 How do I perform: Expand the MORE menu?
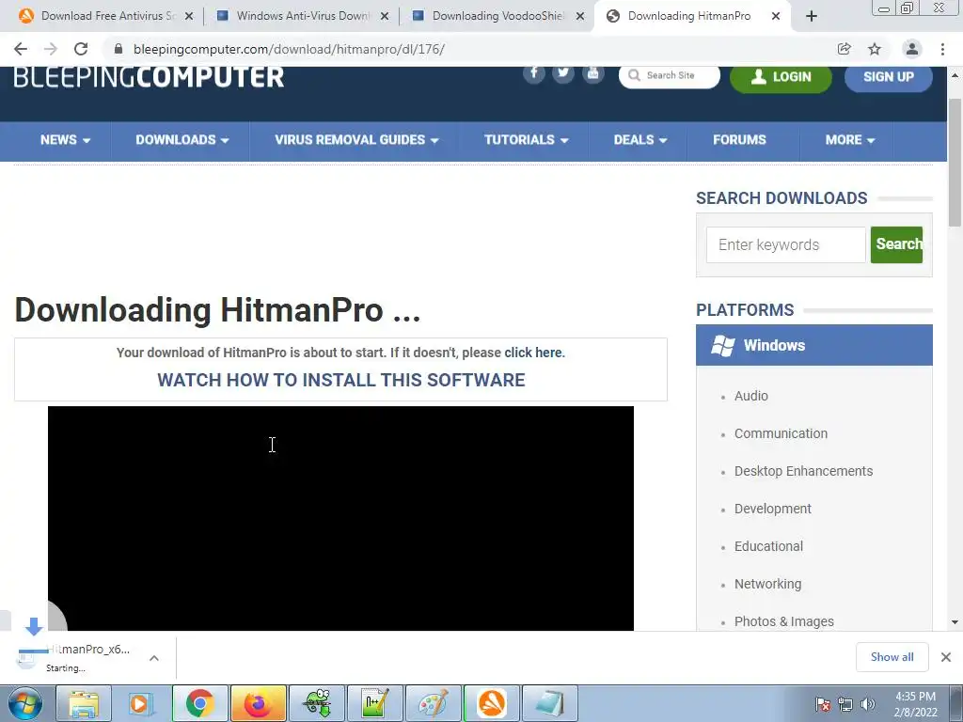849,140
